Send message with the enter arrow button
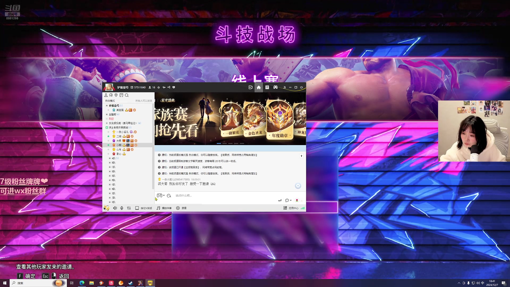Image resolution: width=510 pixels, height=287 pixels. point(280,200)
